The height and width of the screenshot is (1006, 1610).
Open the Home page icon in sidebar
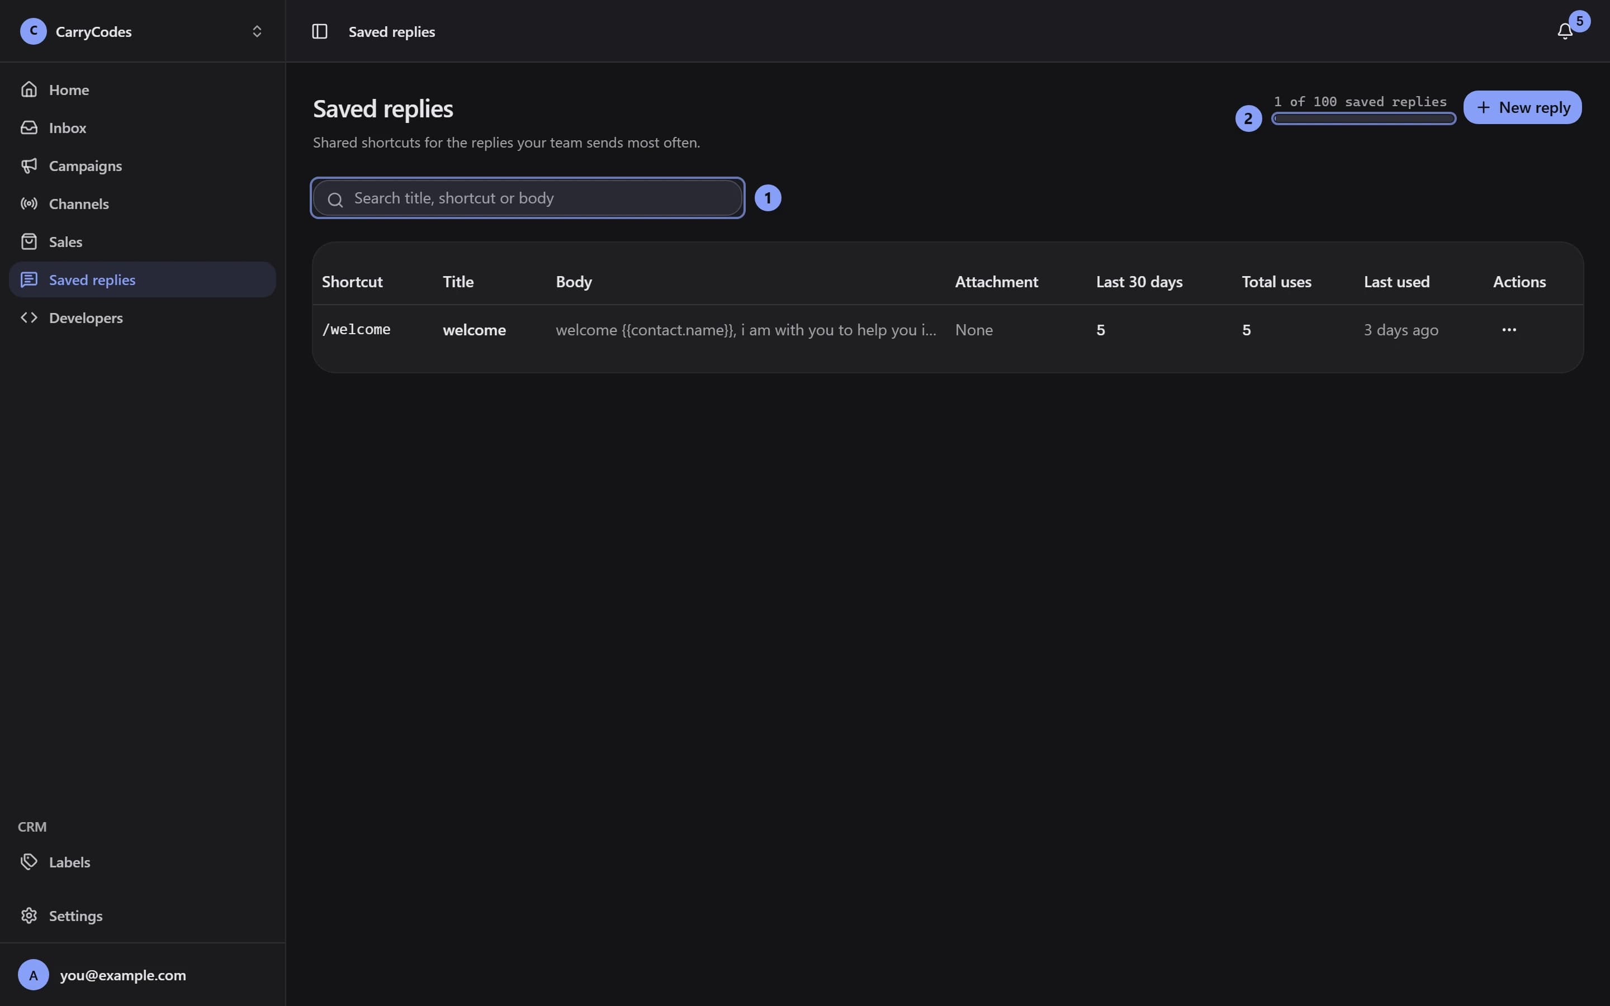click(x=29, y=89)
